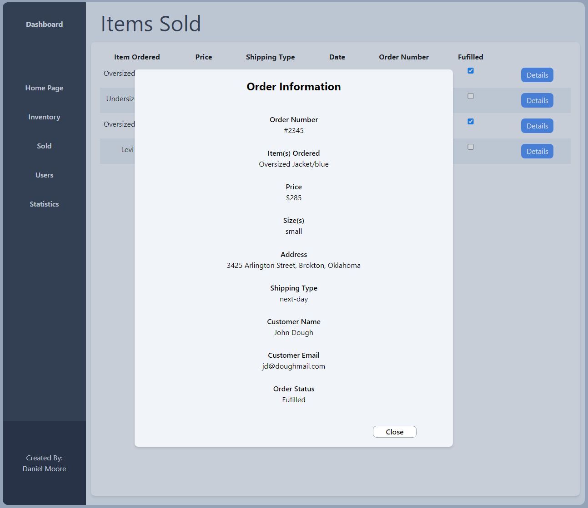
Task: Click the Levi item cell in table
Action: point(127,150)
